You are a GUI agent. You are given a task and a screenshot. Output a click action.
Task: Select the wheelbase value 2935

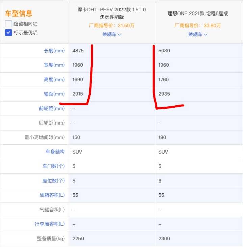164,94
